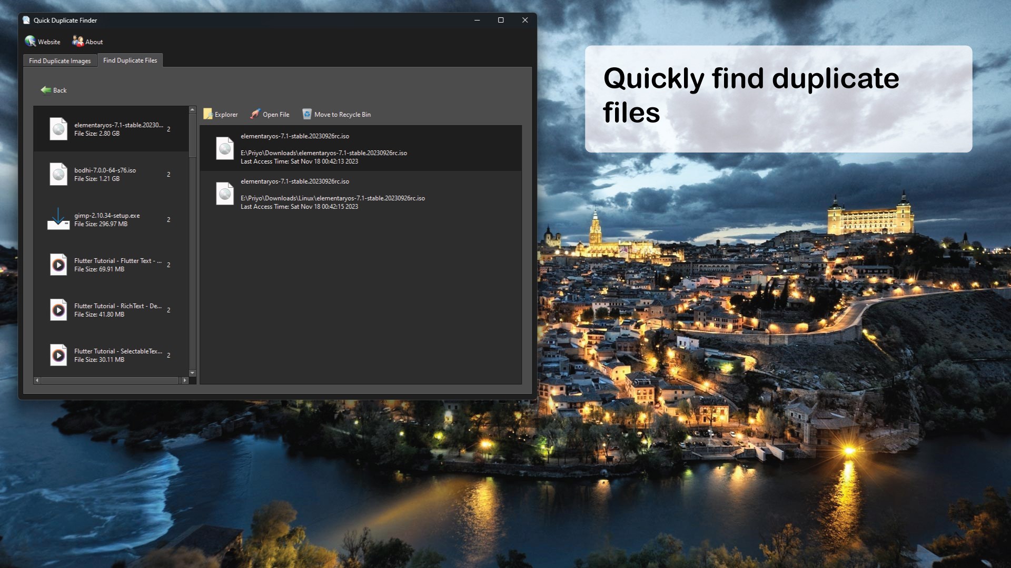
Task: Click the Open File rocket icon
Action: [255, 114]
